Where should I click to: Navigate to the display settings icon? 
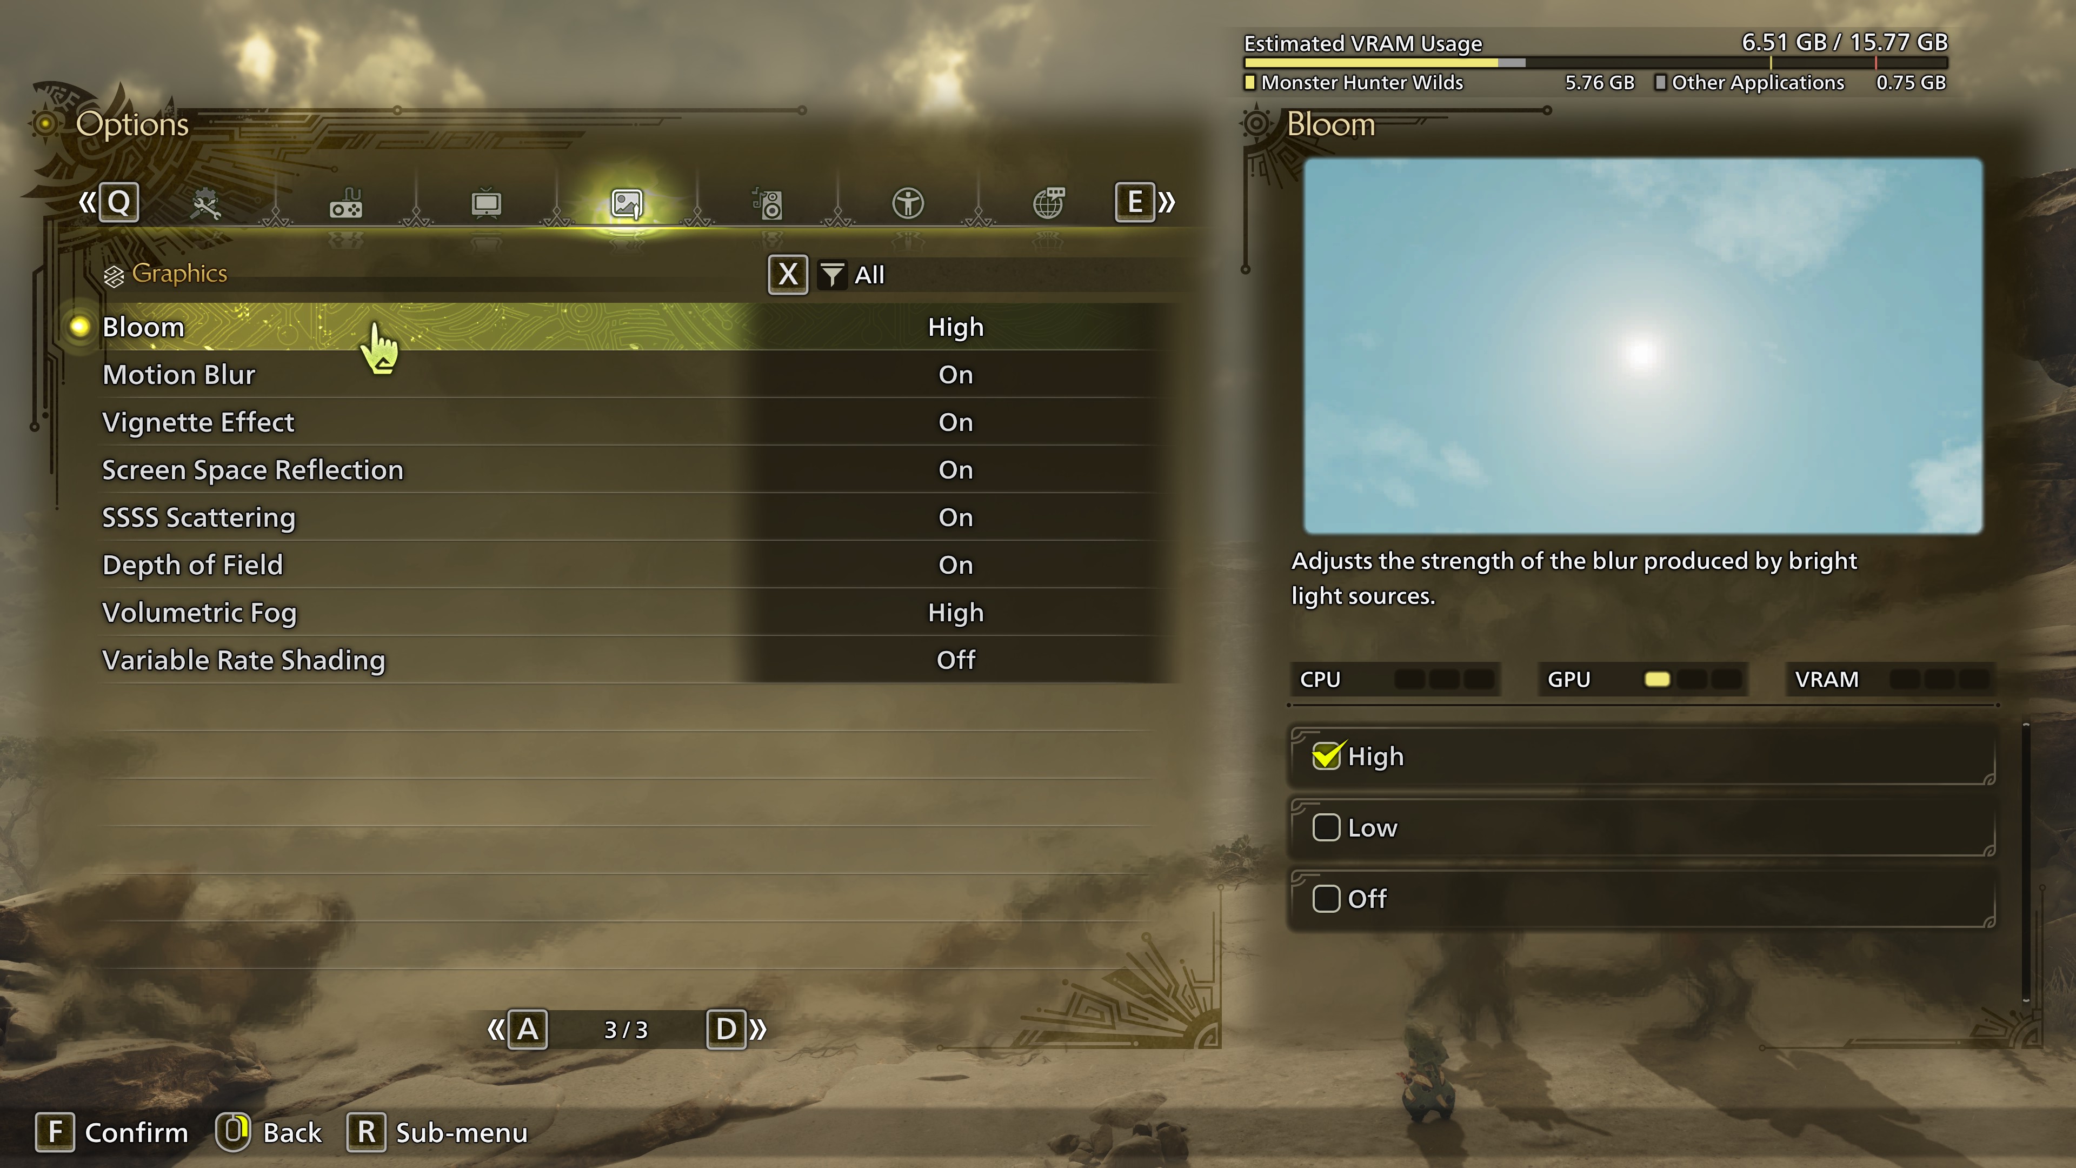[485, 201]
